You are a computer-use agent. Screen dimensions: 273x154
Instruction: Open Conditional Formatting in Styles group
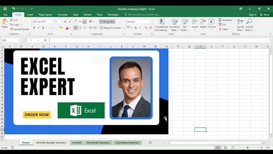[x=161, y=25]
